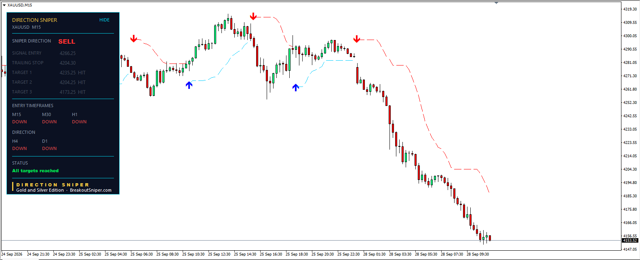
Task: Select the red sell arrow before 25 Sep 22:30
Action: 357,39
